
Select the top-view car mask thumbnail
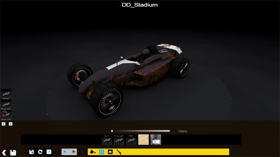pyautogui.click(x=156, y=140)
